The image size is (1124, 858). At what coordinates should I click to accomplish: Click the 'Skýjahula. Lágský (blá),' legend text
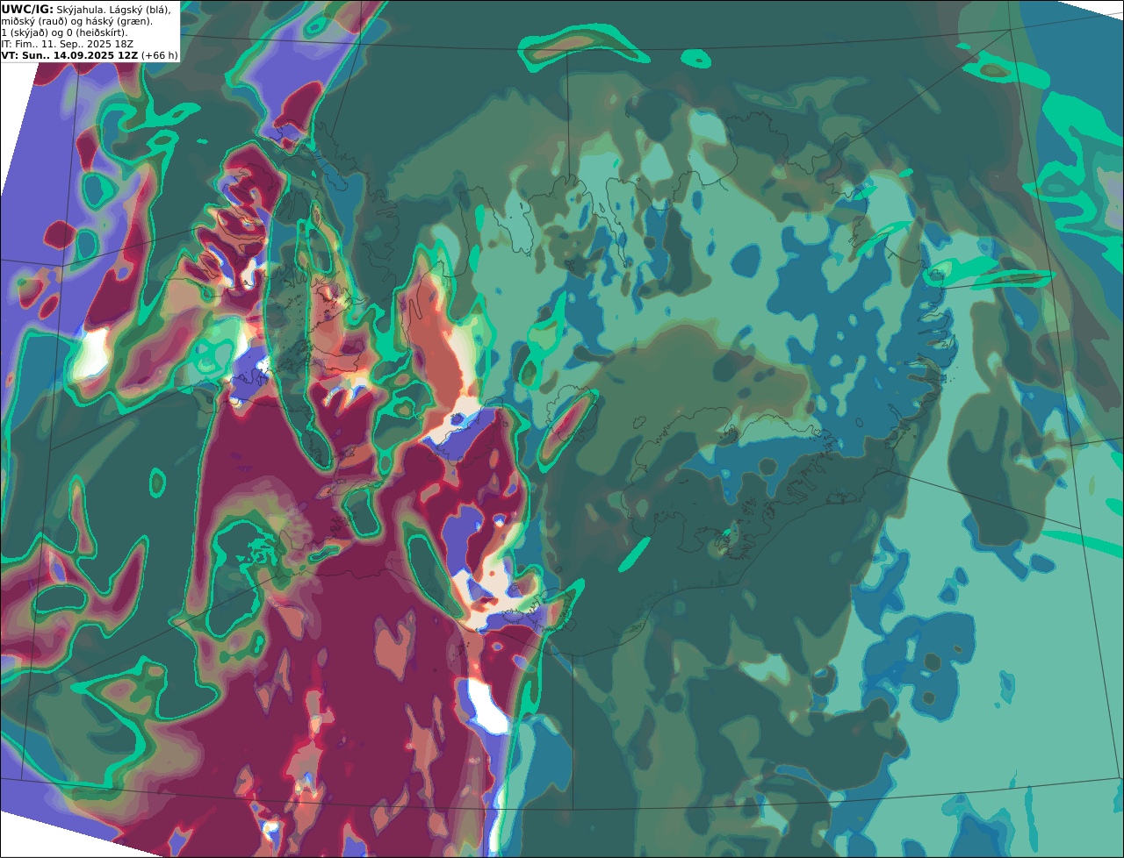tap(113, 10)
